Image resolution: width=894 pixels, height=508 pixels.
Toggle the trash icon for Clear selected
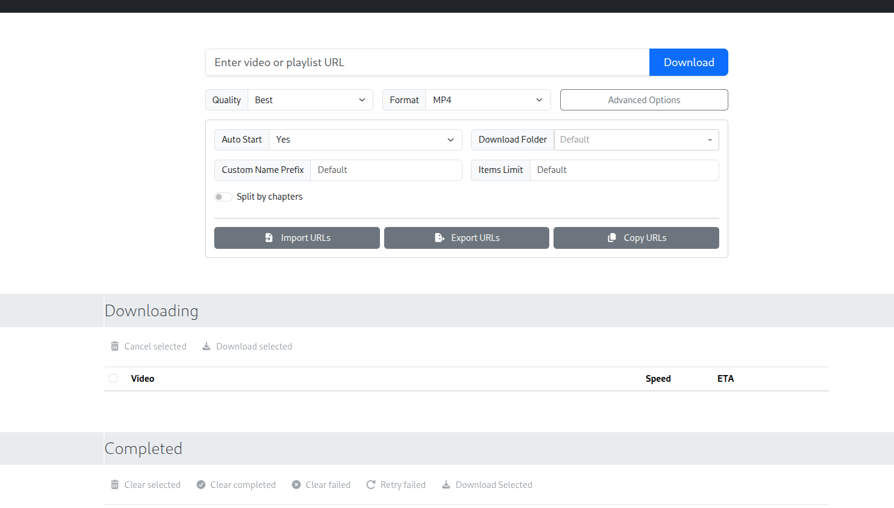[115, 484]
